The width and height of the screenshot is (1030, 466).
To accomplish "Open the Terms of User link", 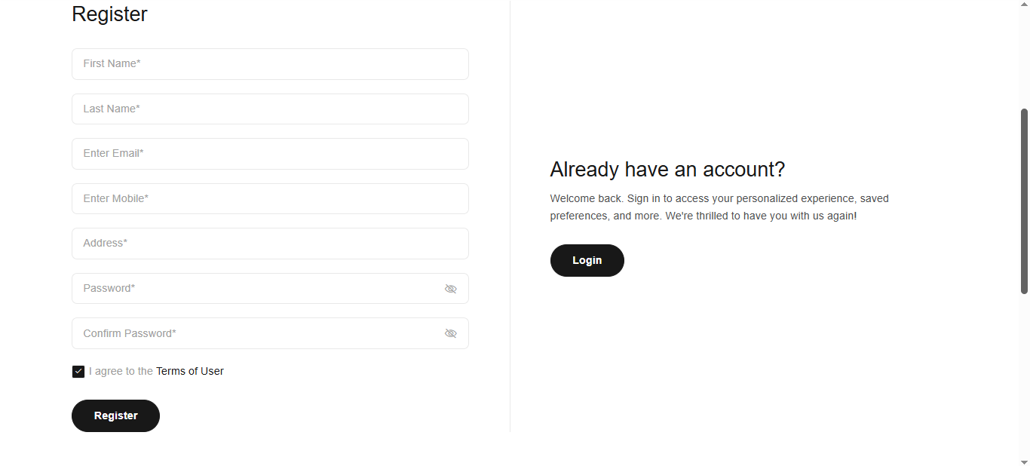I will [x=189, y=371].
